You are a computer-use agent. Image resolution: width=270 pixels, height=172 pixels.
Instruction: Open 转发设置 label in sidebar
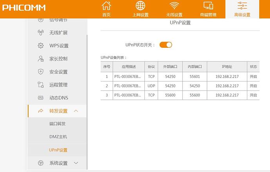click(58, 111)
